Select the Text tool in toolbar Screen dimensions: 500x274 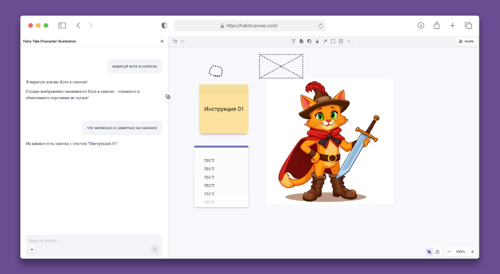(x=294, y=41)
